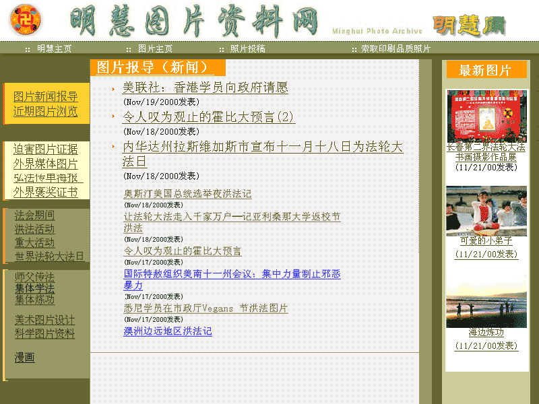The image size is (539, 404).
Task: Open the 长春 exhibition photo thumbnail
Action: tap(486, 116)
